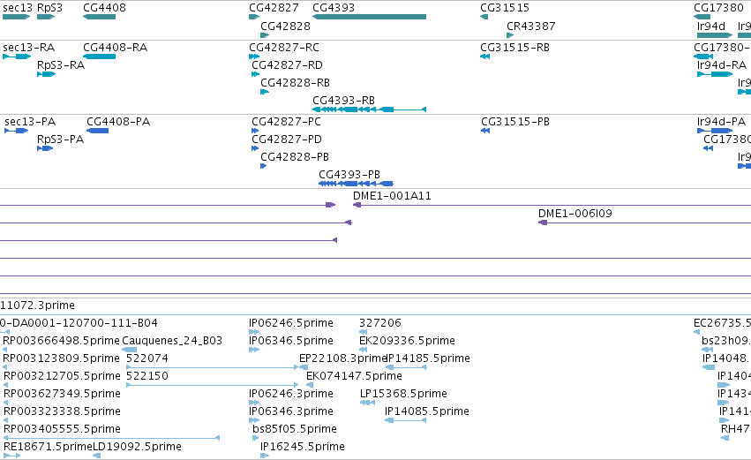
Task: Click the DME1-006I09 clone label
Action: pos(575,214)
